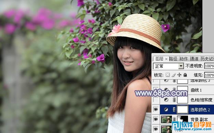Open the 动作 (Actions) tab

184,59
